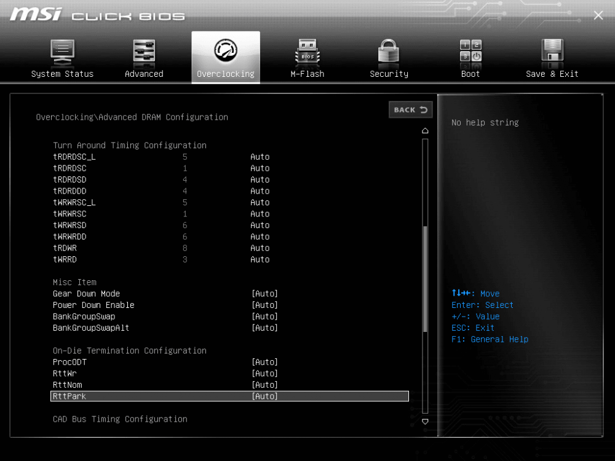
Task: Click the vertical scrollbar thumb
Action: point(425,279)
